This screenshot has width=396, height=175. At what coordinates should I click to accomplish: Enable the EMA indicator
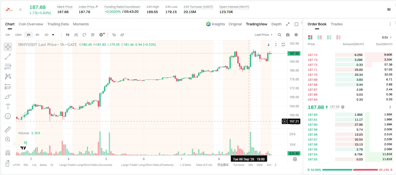pos(260,165)
